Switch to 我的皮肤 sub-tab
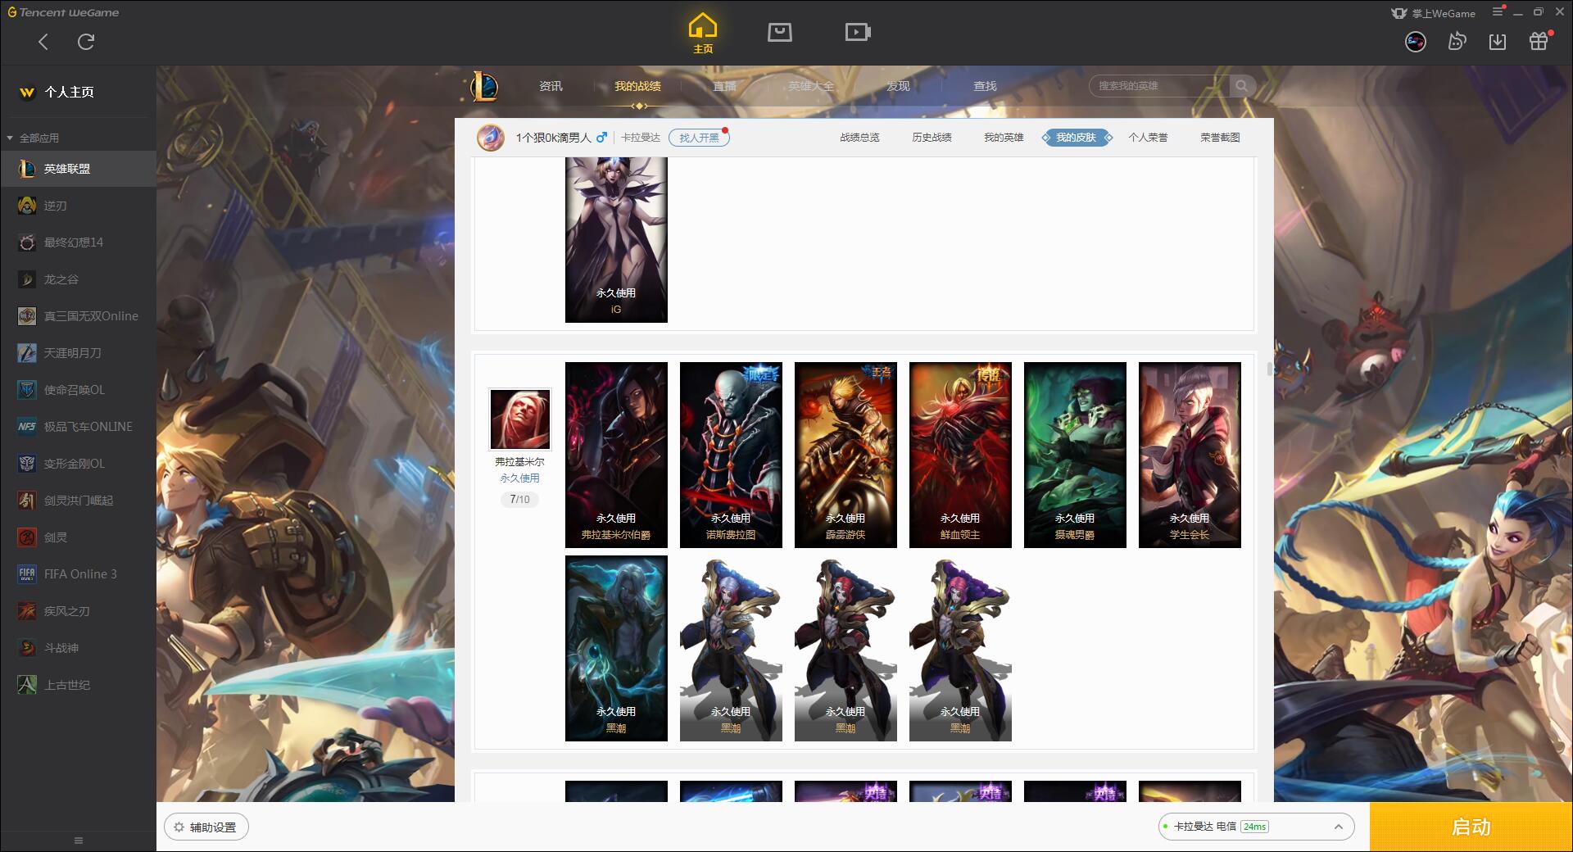 coord(1076,138)
